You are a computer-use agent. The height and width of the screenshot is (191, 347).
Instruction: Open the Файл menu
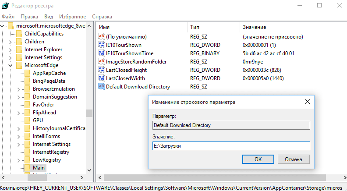tap(8, 16)
